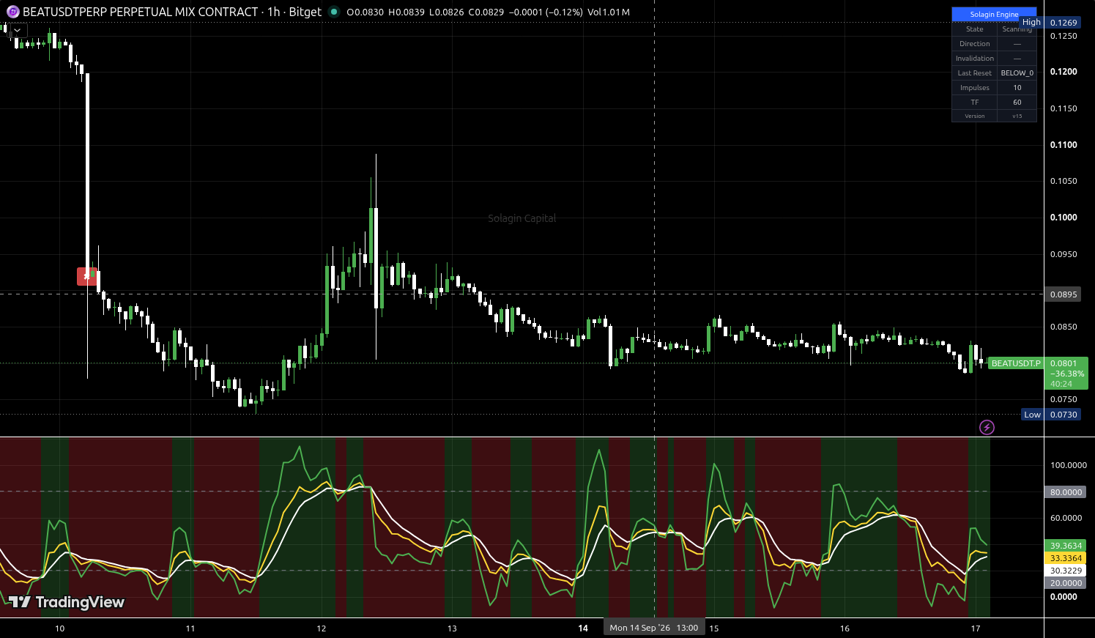
Task: Click the Vol 1.01 M reading
Action: pyautogui.click(x=609, y=12)
